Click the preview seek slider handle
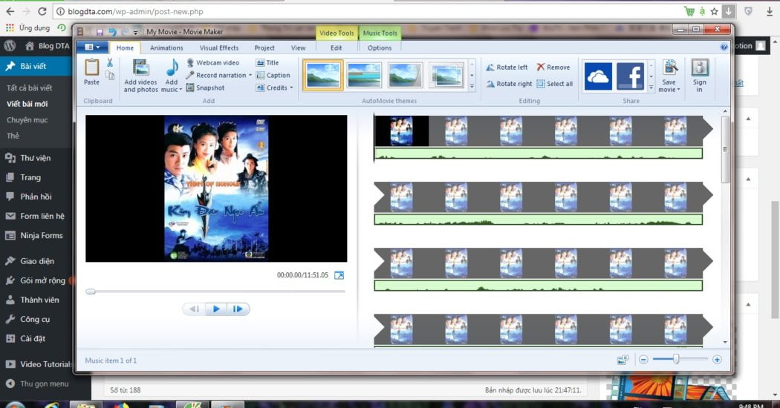Image resolution: width=780 pixels, height=408 pixels. pos(91,292)
